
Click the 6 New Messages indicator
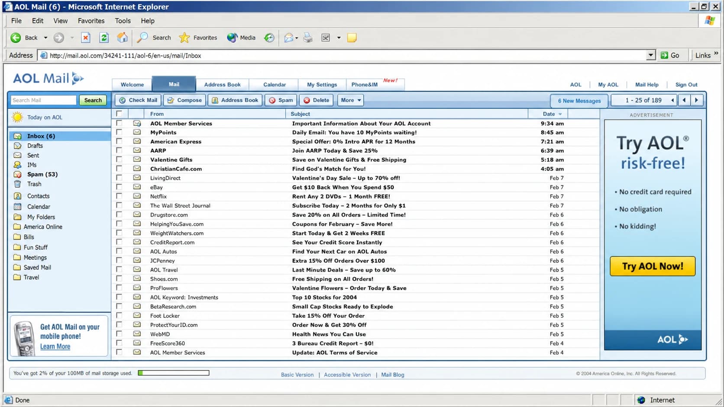click(579, 101)
